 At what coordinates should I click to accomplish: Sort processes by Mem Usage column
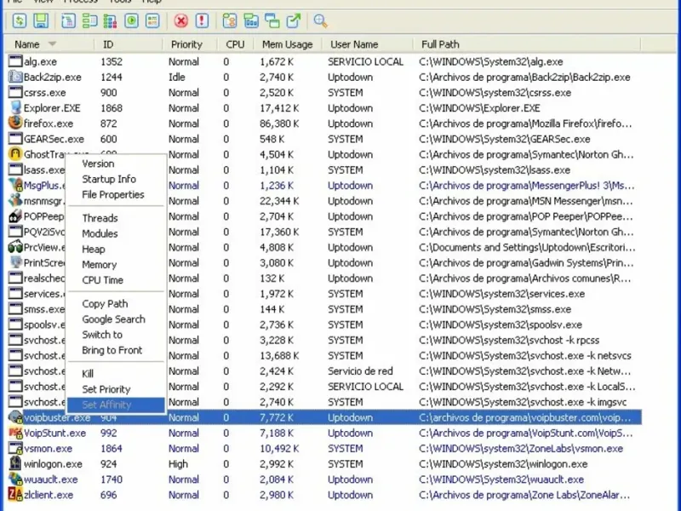click(x=288, y=44)
